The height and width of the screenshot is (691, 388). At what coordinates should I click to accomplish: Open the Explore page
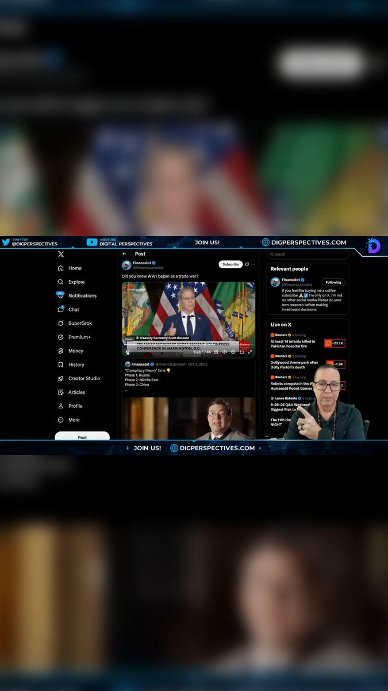click(x=76, y=282)
